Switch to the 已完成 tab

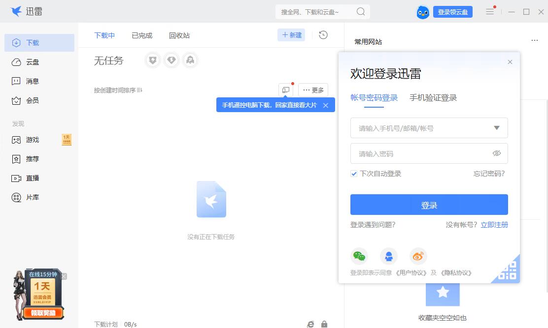click(141, 35)
